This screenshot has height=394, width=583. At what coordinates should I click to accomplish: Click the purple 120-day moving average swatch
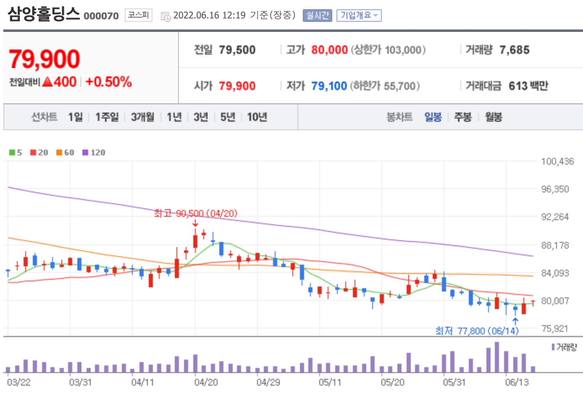pyautogui.click(x=85, y=152)
